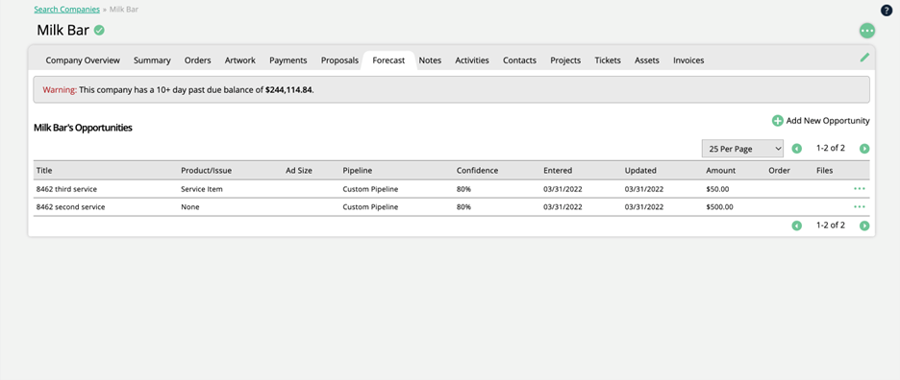
Task: Open the Assets tab
Action: coord(647,60)
